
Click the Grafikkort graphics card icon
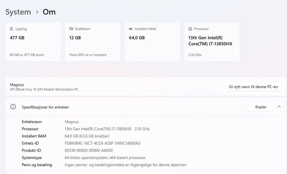pos(71,29)
